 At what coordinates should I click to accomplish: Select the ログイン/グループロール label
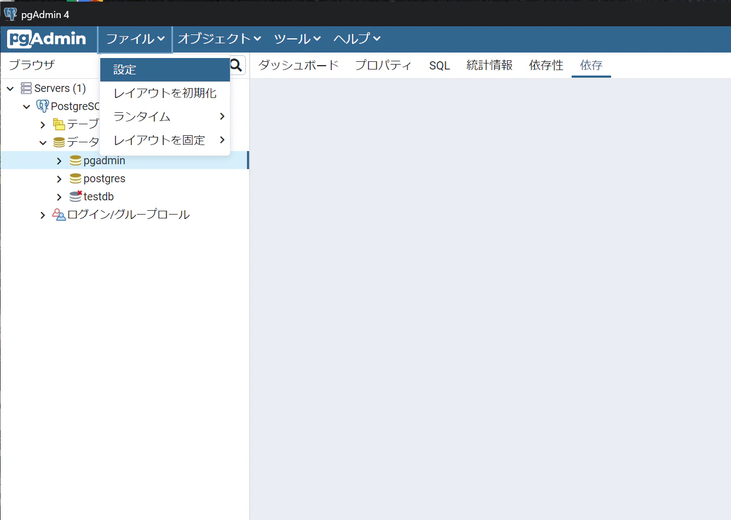tap(129, 215)
